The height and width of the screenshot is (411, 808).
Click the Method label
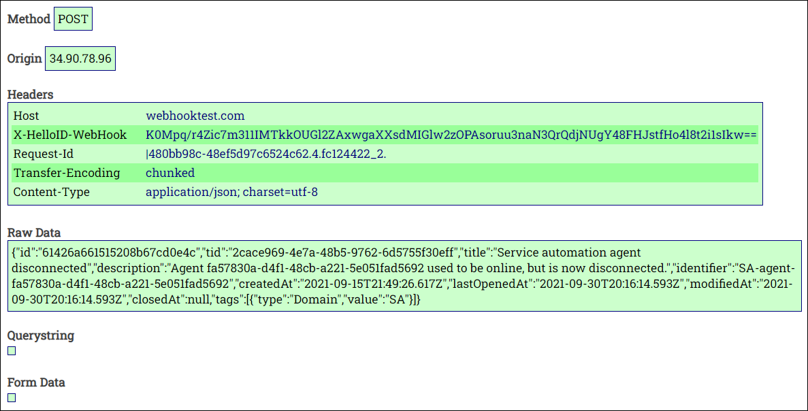pyautogui.click(x=29, y=19)
